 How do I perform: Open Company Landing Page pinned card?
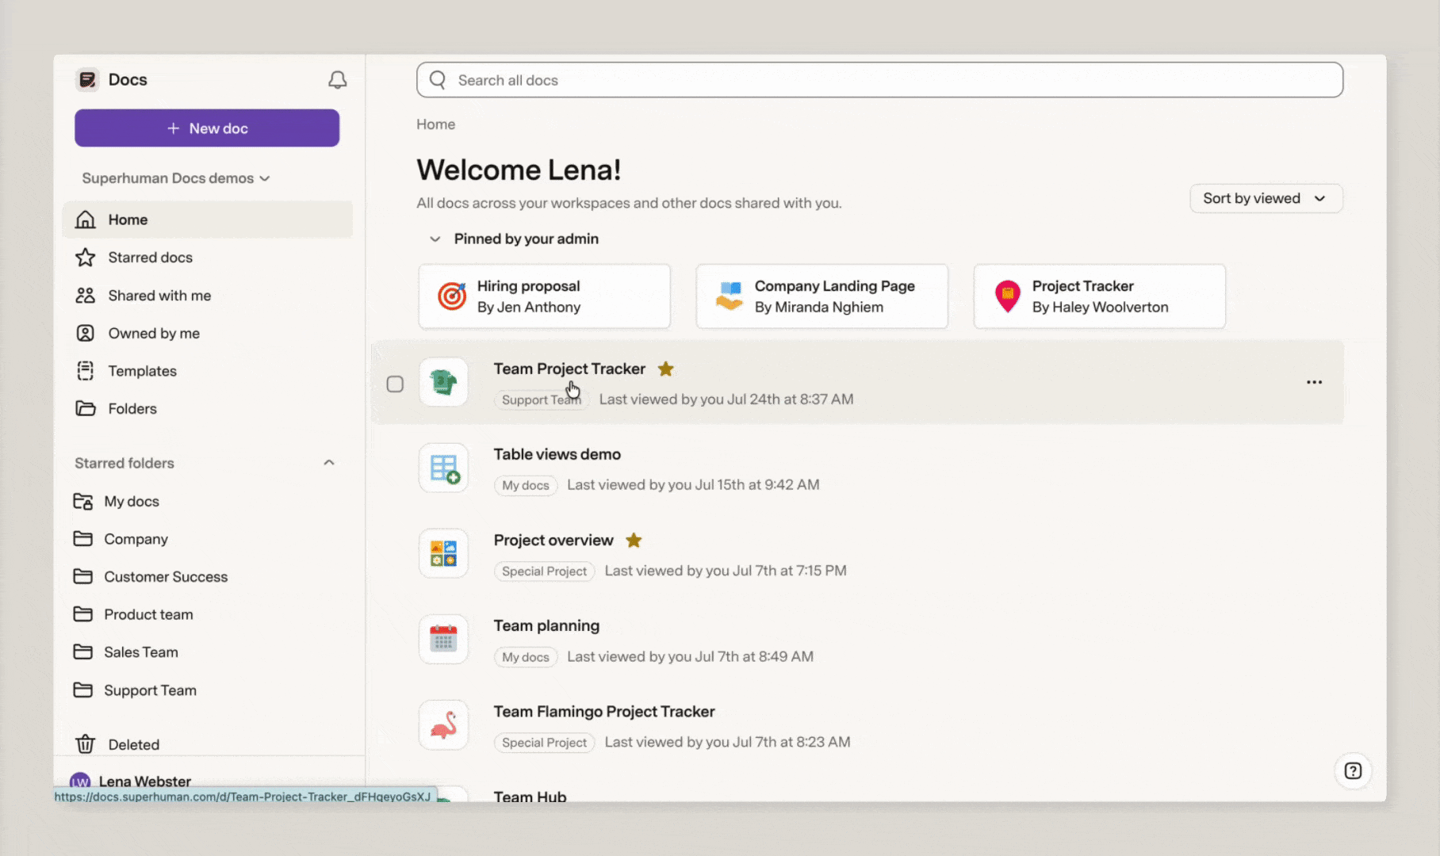(x=821, y=296)
